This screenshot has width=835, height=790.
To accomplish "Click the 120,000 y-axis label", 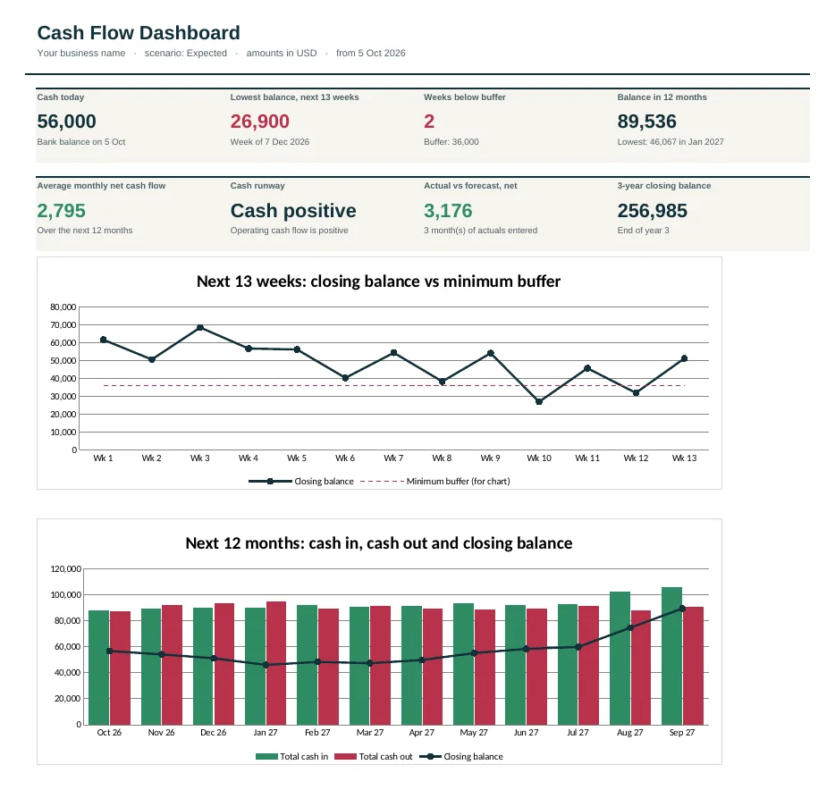I will pyautogui.click(x=65, y=569).
